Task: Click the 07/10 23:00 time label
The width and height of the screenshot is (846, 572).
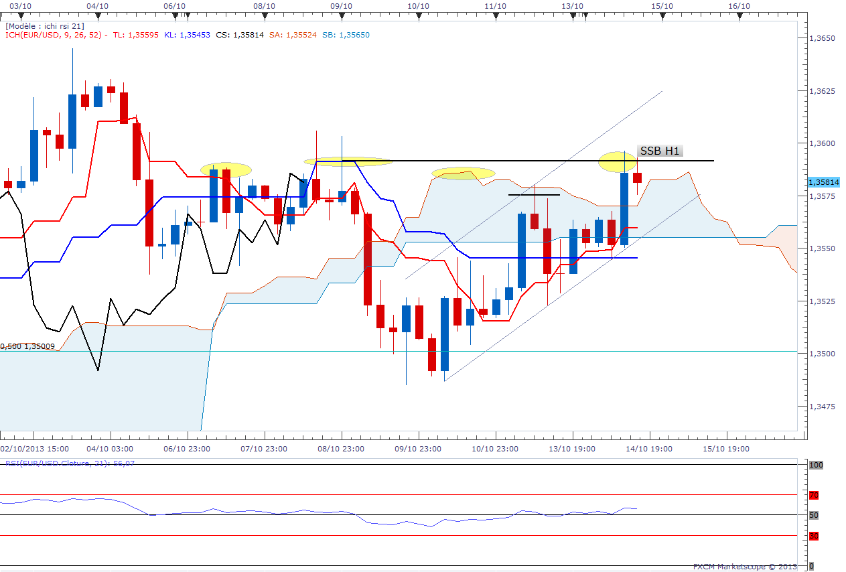Action: [x=264, y=449]
